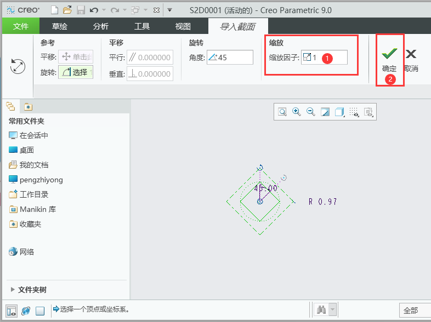Image resolution: width=431 pixels, height=322 pixels.
Task: Open the pengzhiyong computer entry
Action: (36, 180)
